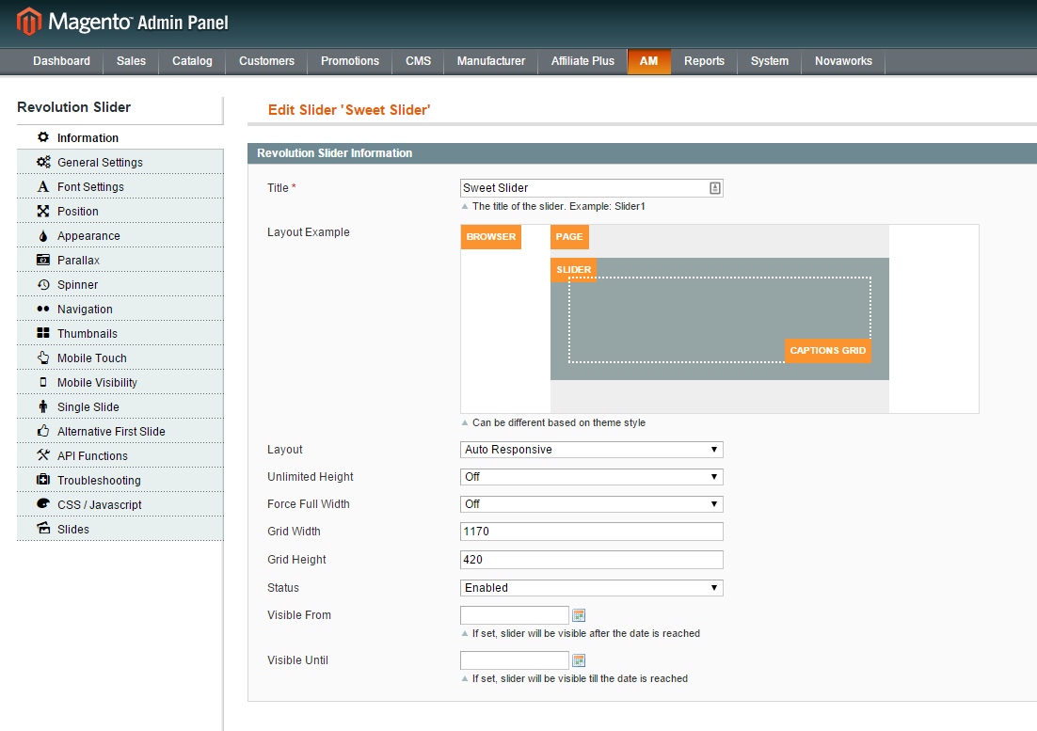Viewport: 1037px width, 731px height.
Task: Click the Magento logo icon
Action: 29,22
